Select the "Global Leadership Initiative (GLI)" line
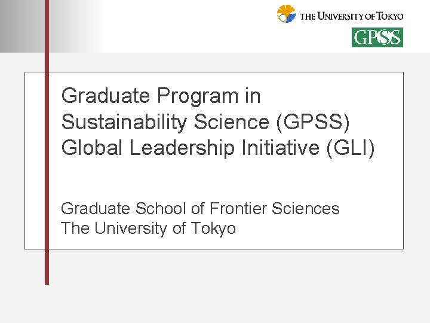The width and height of the screenshot is (430, 323). pyautogui.click(x=219, y=148)
